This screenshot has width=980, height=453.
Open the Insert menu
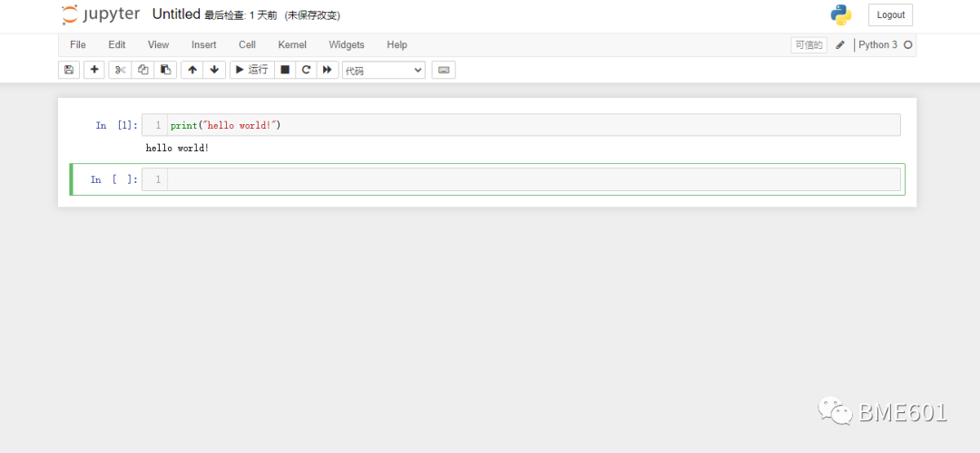click(x=204, y=45)
